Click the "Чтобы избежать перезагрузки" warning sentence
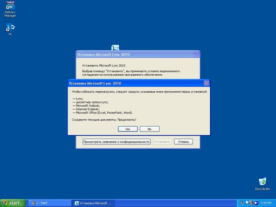The height and width of the screenshot is (207, 276). pos(140,92)
